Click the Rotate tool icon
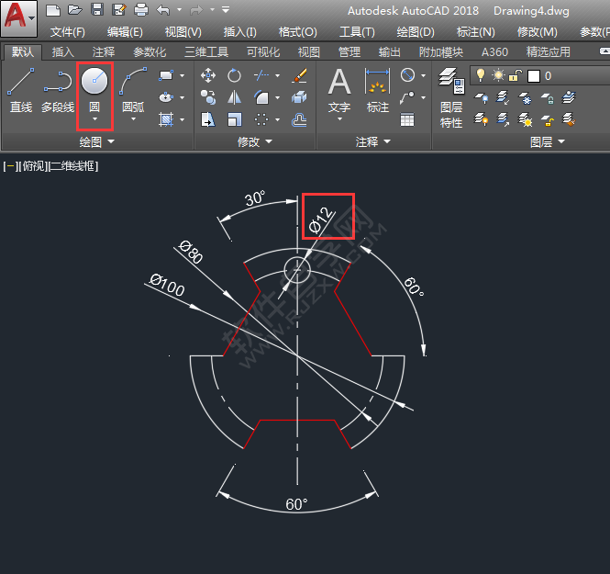 tap(235, 75)
